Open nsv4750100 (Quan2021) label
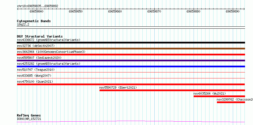The image size is (253, 125). pyautogui.click(x=35, y=82)
